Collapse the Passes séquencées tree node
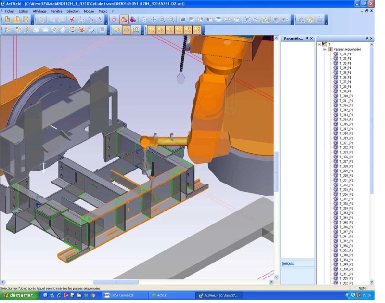The height and width of the screenshot is (303, 385). (324, 49)
